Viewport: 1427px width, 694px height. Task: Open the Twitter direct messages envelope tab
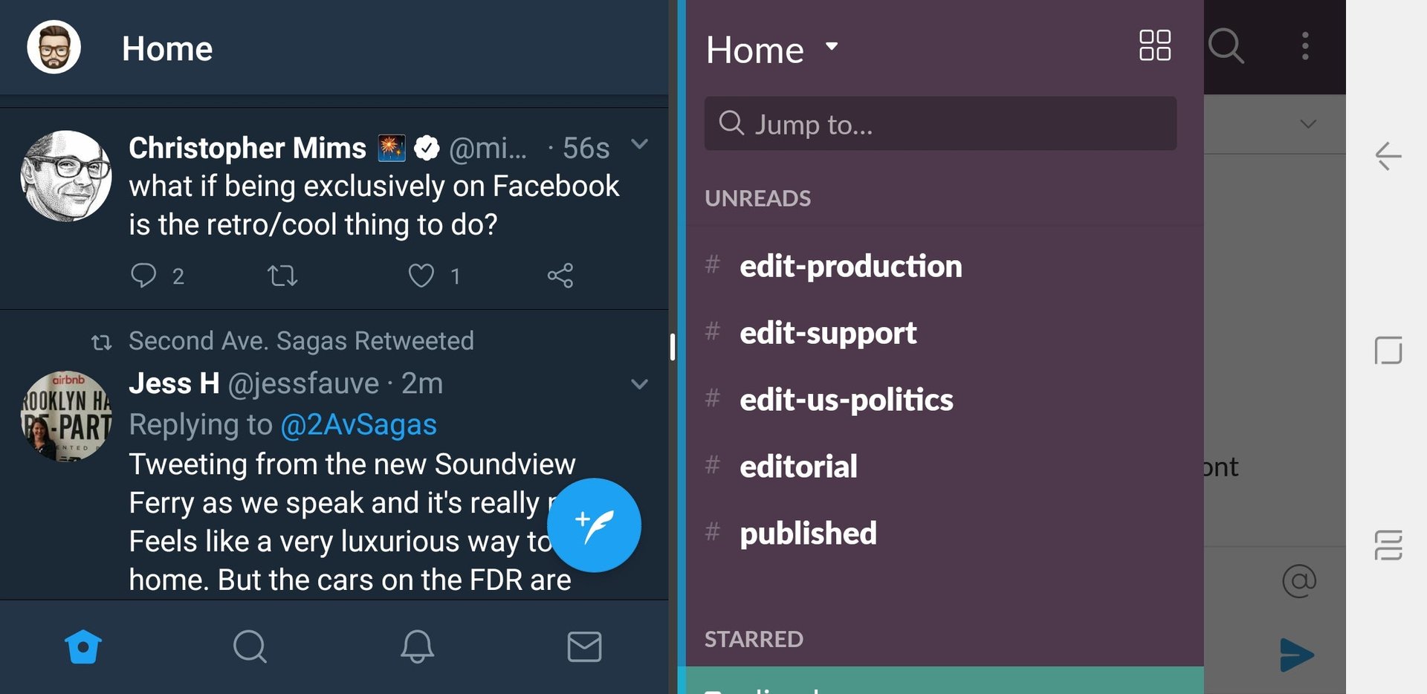585,646
